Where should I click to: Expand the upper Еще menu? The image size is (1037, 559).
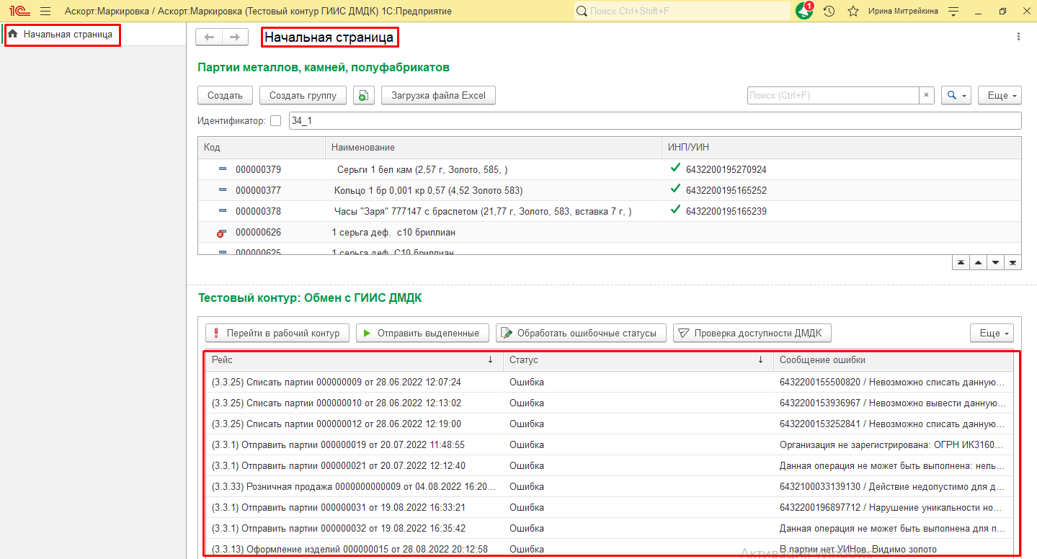click(x=1000, y=95)
